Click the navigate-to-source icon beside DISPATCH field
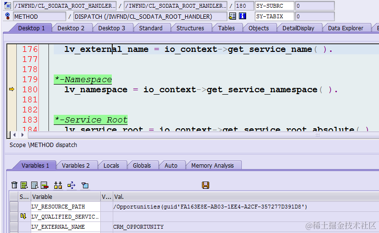379x233 pixels. click(x=232, y=16)
